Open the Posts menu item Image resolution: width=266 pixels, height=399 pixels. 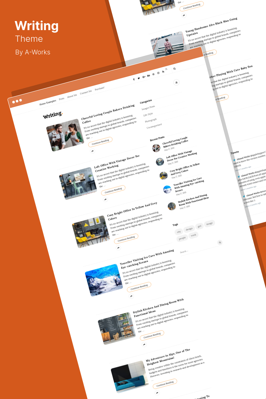[x=62, y=99]
